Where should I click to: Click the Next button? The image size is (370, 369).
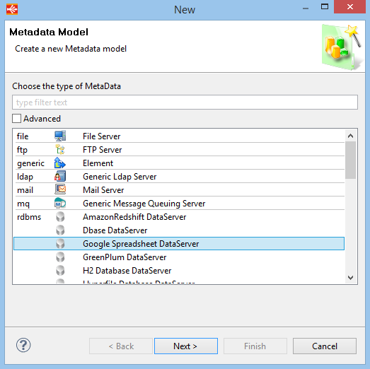click(186, 346)
